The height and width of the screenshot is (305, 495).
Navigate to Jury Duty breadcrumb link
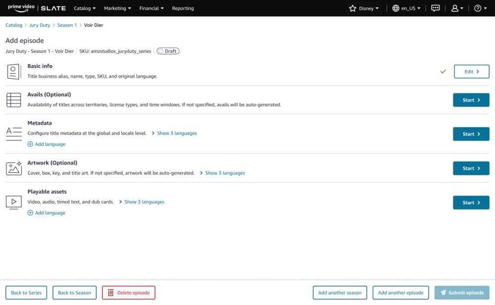(40, 25)
